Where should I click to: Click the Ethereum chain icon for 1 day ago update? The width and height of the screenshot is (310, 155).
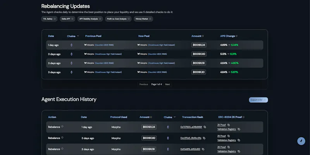[x=72, y=45]
